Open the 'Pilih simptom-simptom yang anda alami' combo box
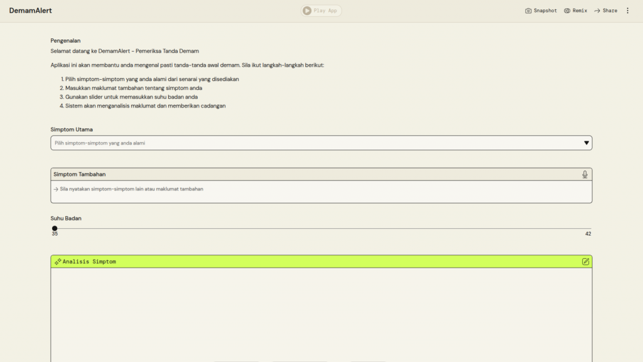 pos(314,143)
